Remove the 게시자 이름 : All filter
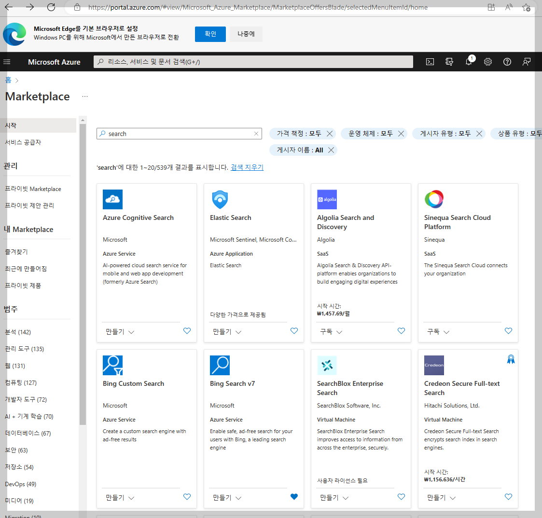The height and width of the screenshot is (518, 542). (x=331, y=150)
